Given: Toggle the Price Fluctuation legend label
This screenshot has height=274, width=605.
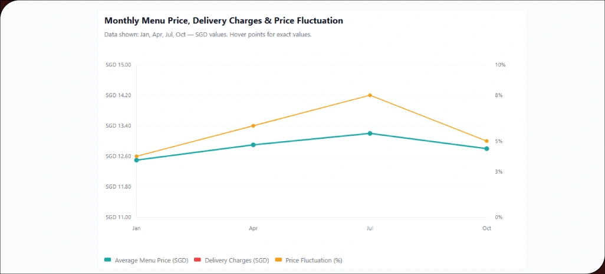Looking at the screenshot, I should (x=313, y=260).
